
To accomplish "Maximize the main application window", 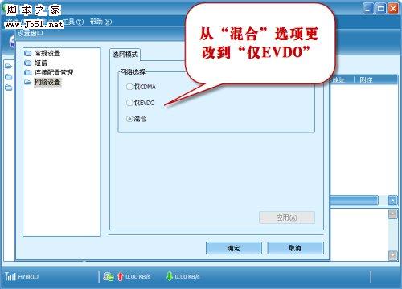I will [380, 9].
